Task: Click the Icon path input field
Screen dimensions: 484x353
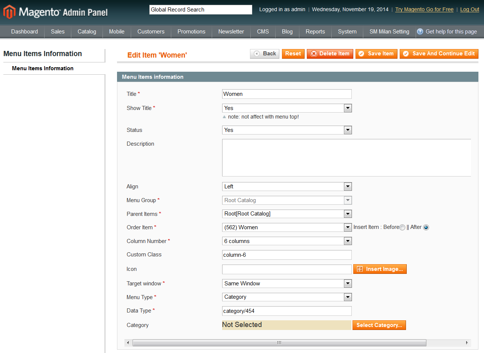Action: tap(287, 269)
